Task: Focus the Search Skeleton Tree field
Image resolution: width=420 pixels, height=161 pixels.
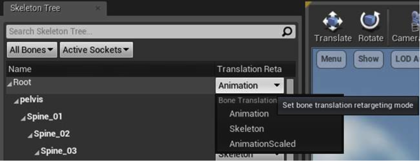Action: pos(144,32)
